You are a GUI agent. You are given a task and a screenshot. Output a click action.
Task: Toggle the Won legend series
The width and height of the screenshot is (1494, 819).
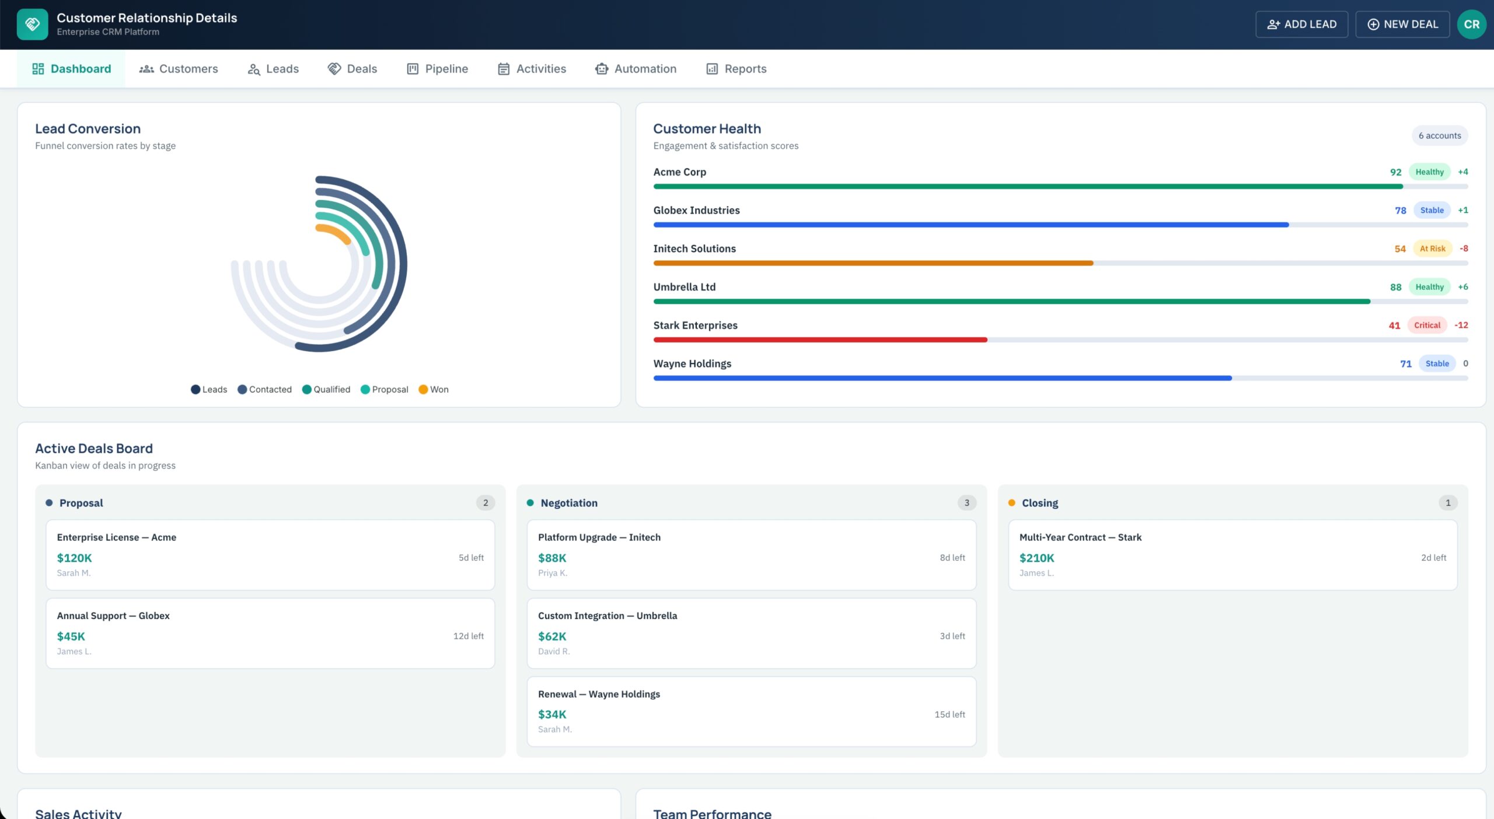(x=434, y=390)
